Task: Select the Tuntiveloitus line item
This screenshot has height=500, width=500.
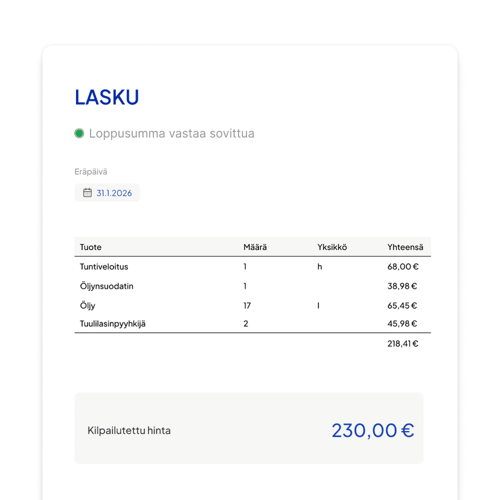Action: coord(103,266)
